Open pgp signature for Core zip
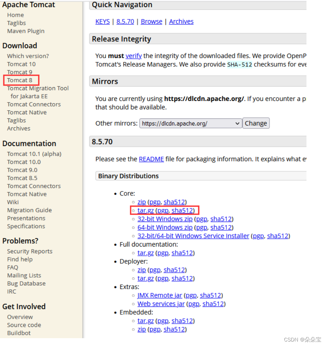The height and width of the screenshot is (346, 327). 155,202
